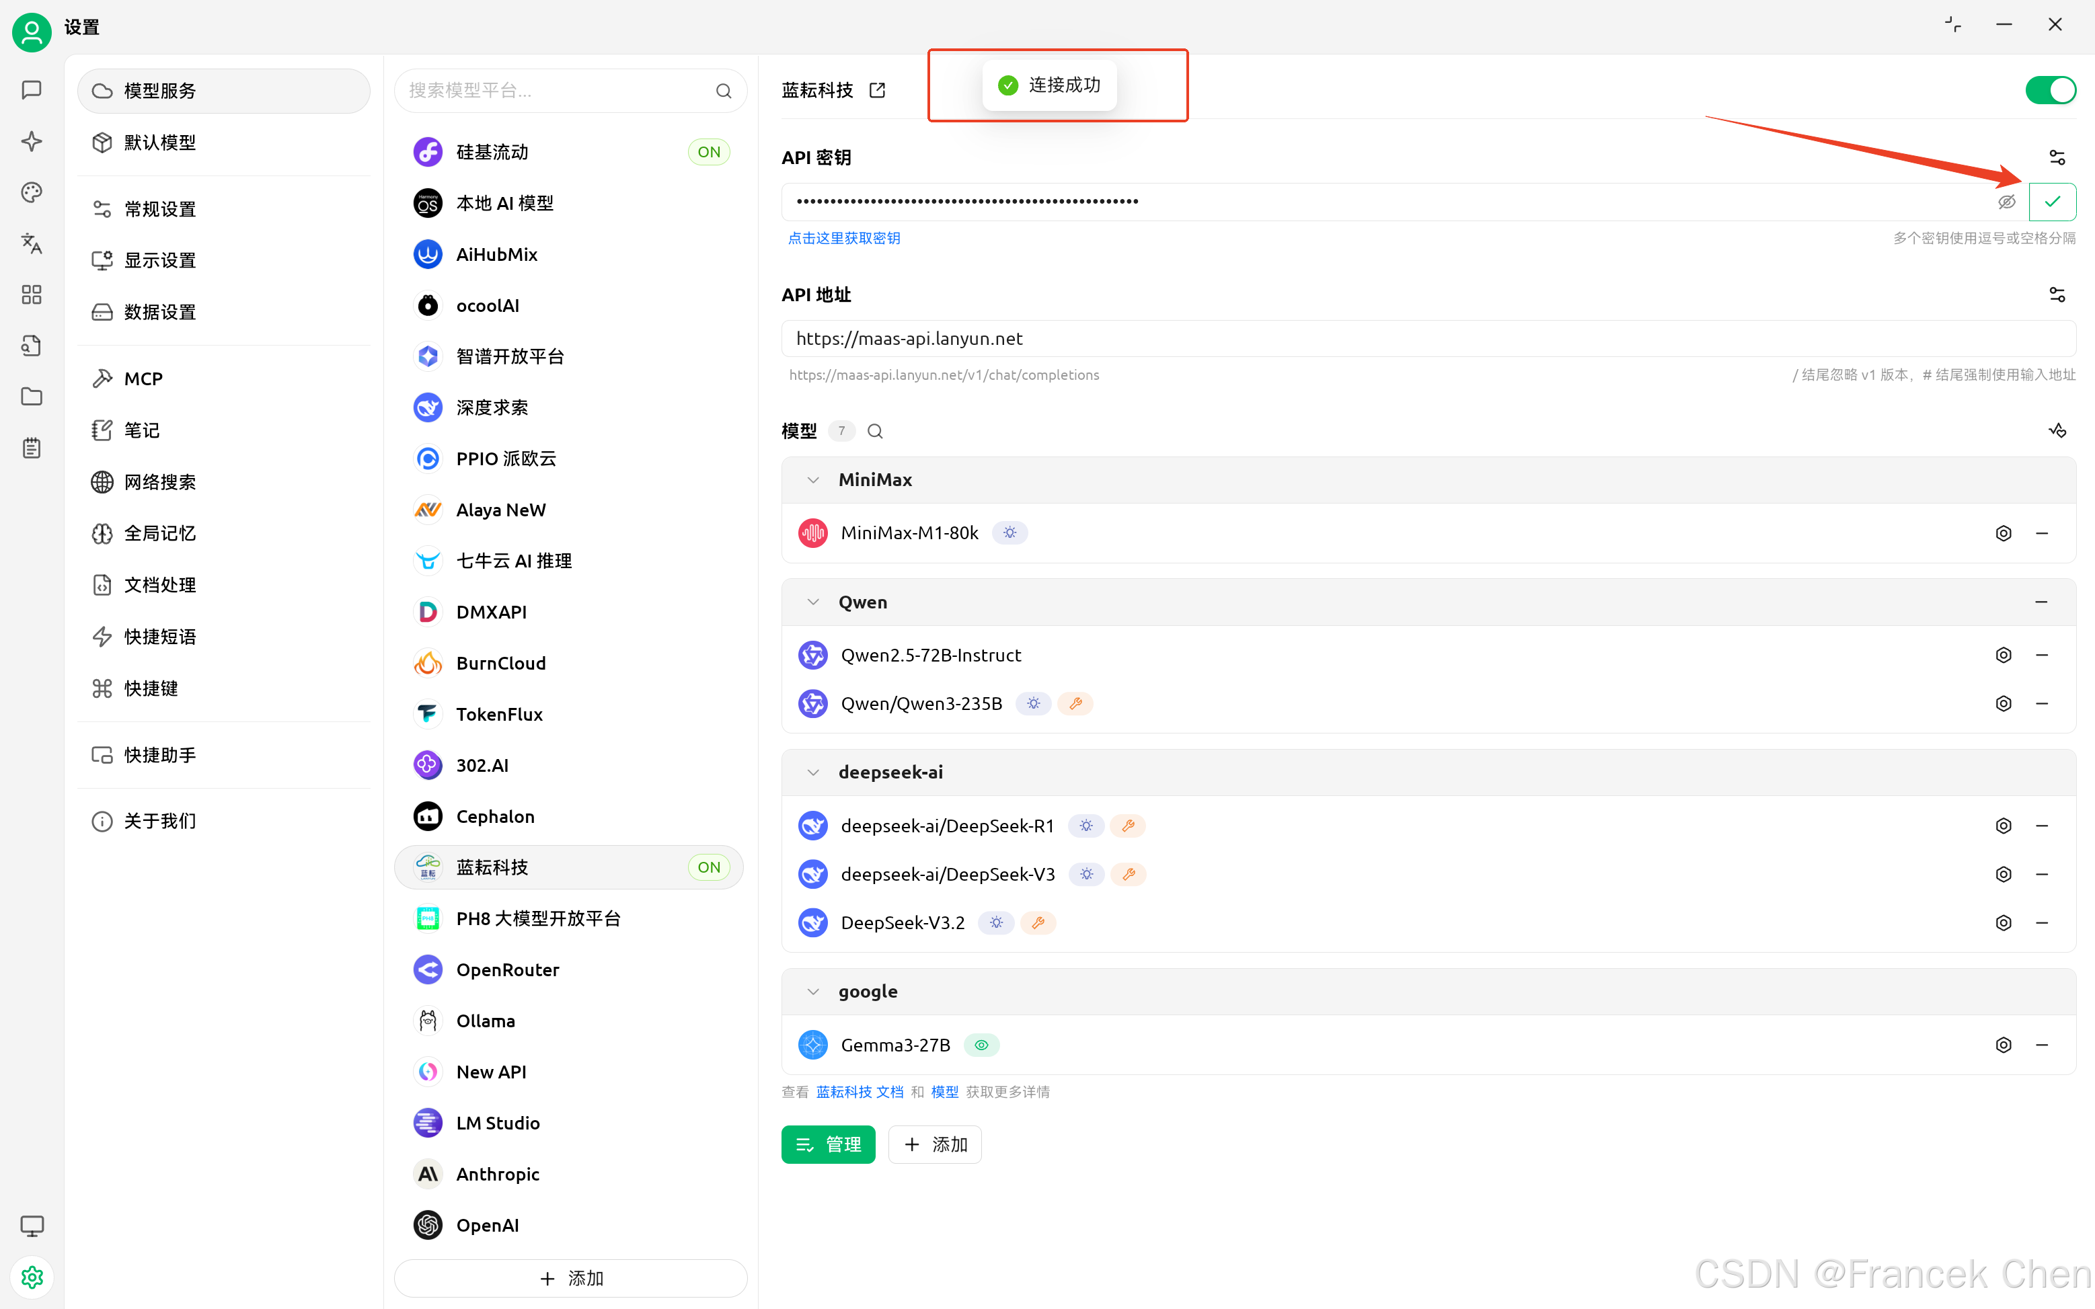This screenshot has height=1309, width=2095.
Task: Select AiHubMix provider
Action: pyautogui.click(x=570, y=255)
